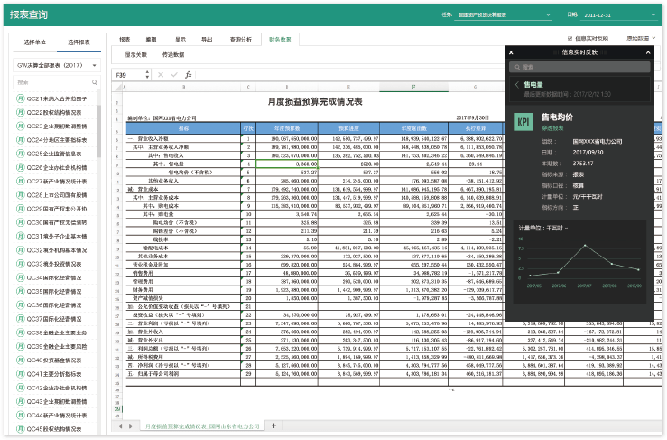Click the 穿透报表 green link
The width and height of the screenshot is (667, 440).
coord(553,129)
